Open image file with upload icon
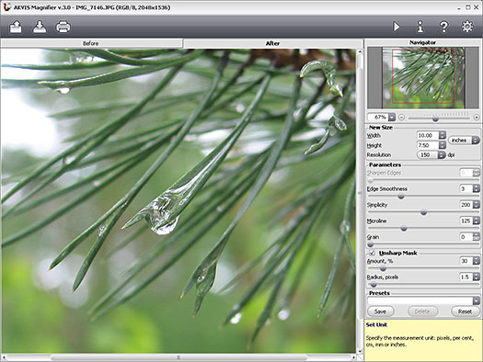 click(x=16, y=27)
